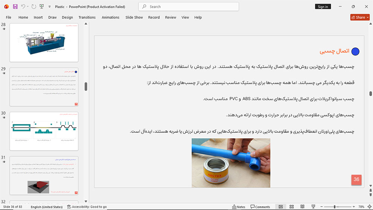This screenshot has width=373, height=210.
Task: Check Accessibility: Good to go status
Action: coord(87,207)
